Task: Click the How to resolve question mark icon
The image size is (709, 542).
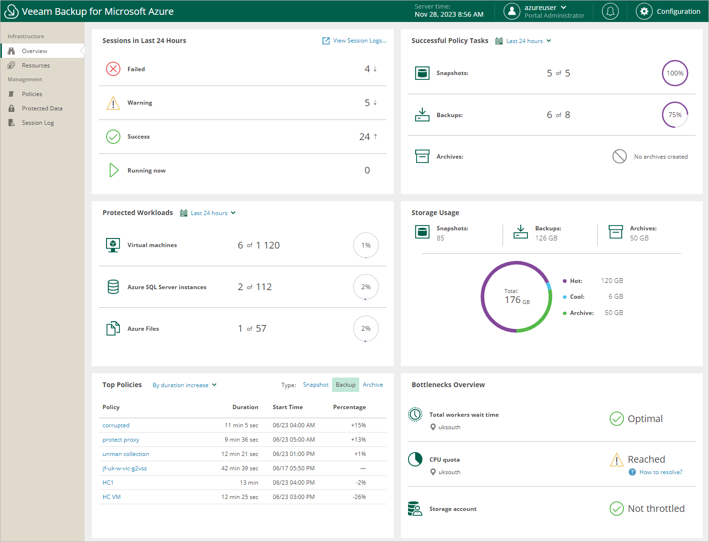Action: coord(632,472)
